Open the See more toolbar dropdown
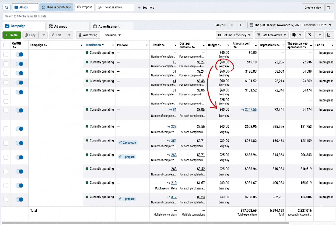 pyautogui.click(x=113, y=35)
